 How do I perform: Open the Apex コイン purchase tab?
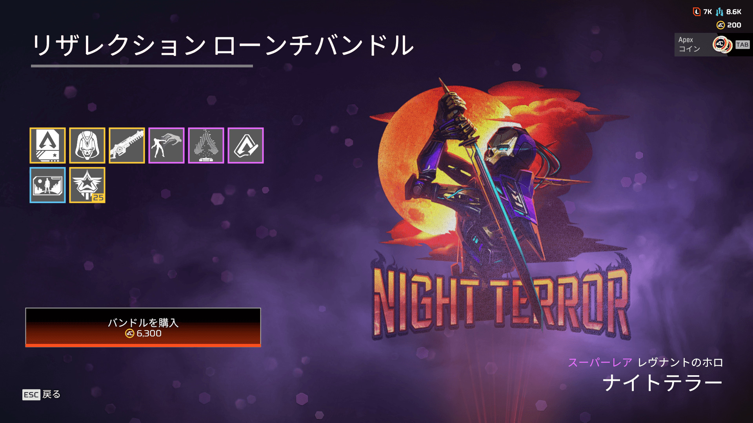pyautogui.click(x=713, y=45)
